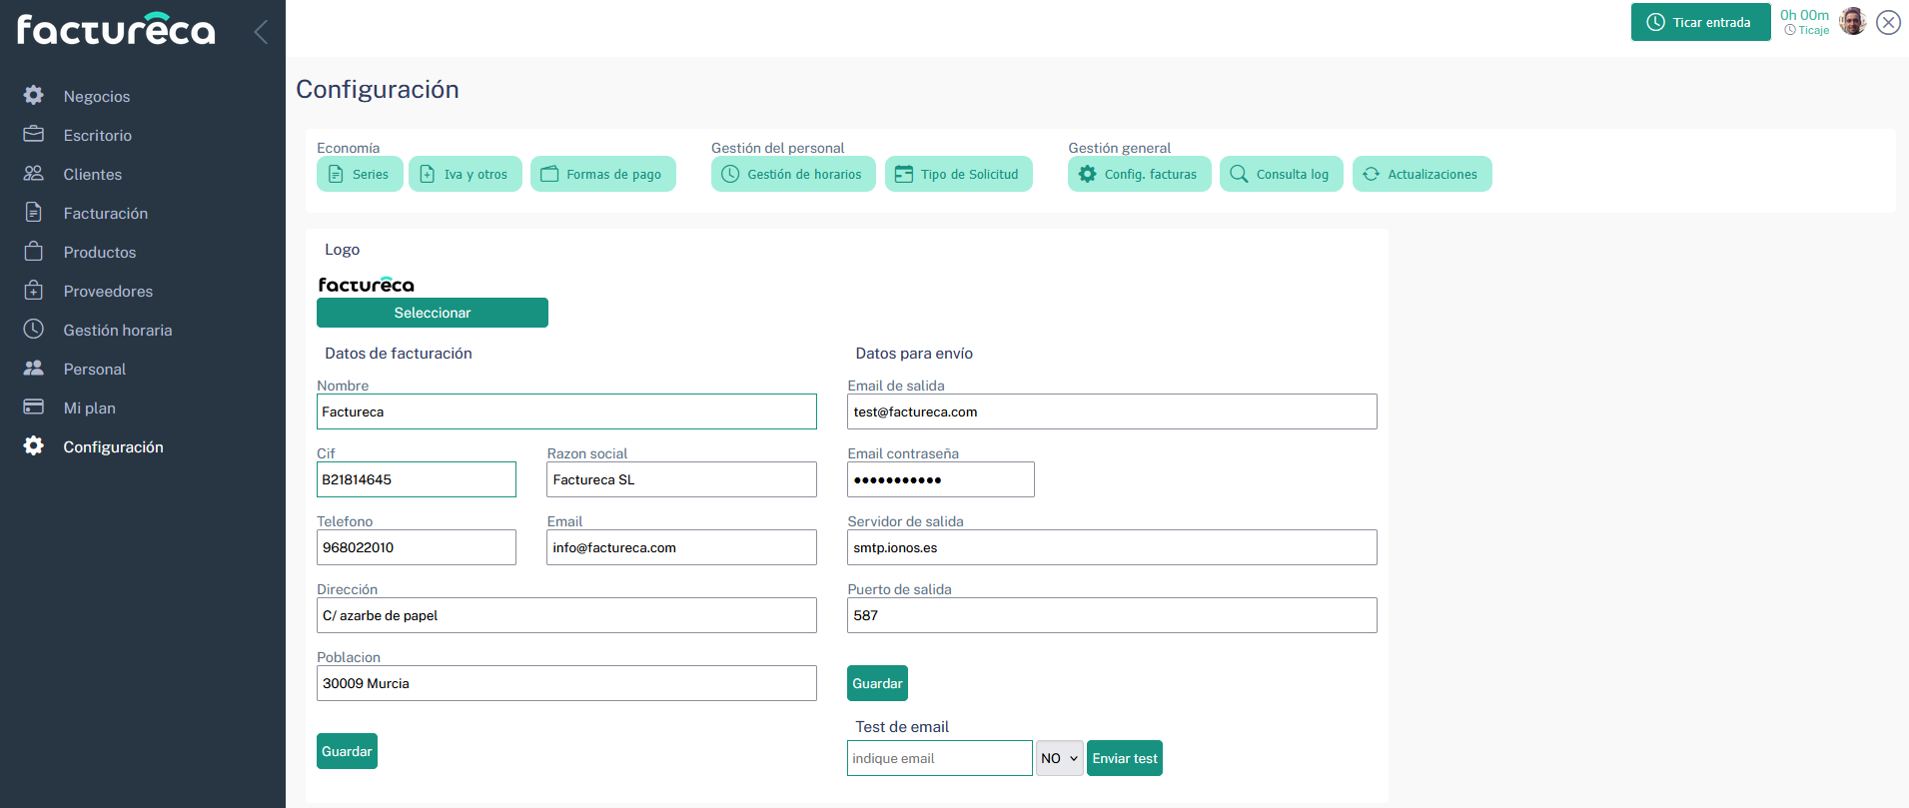Open Negocios menu item

pyautogui.click(x=97, y=96)
